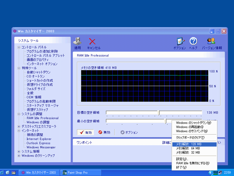This screenshot has height=176, width=234.
Task: Select 接続の調整 tree item
Action: [35, 135]
